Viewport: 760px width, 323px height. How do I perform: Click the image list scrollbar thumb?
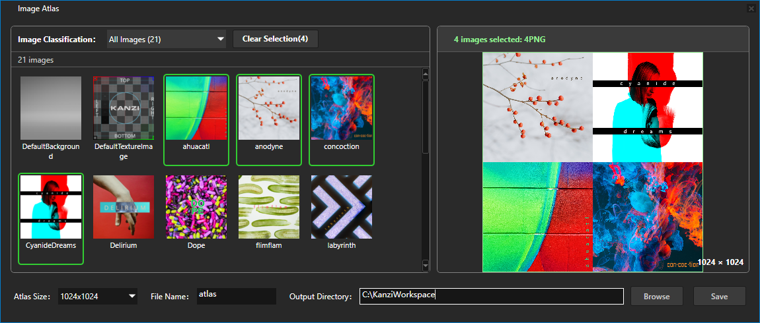point(426,117)
